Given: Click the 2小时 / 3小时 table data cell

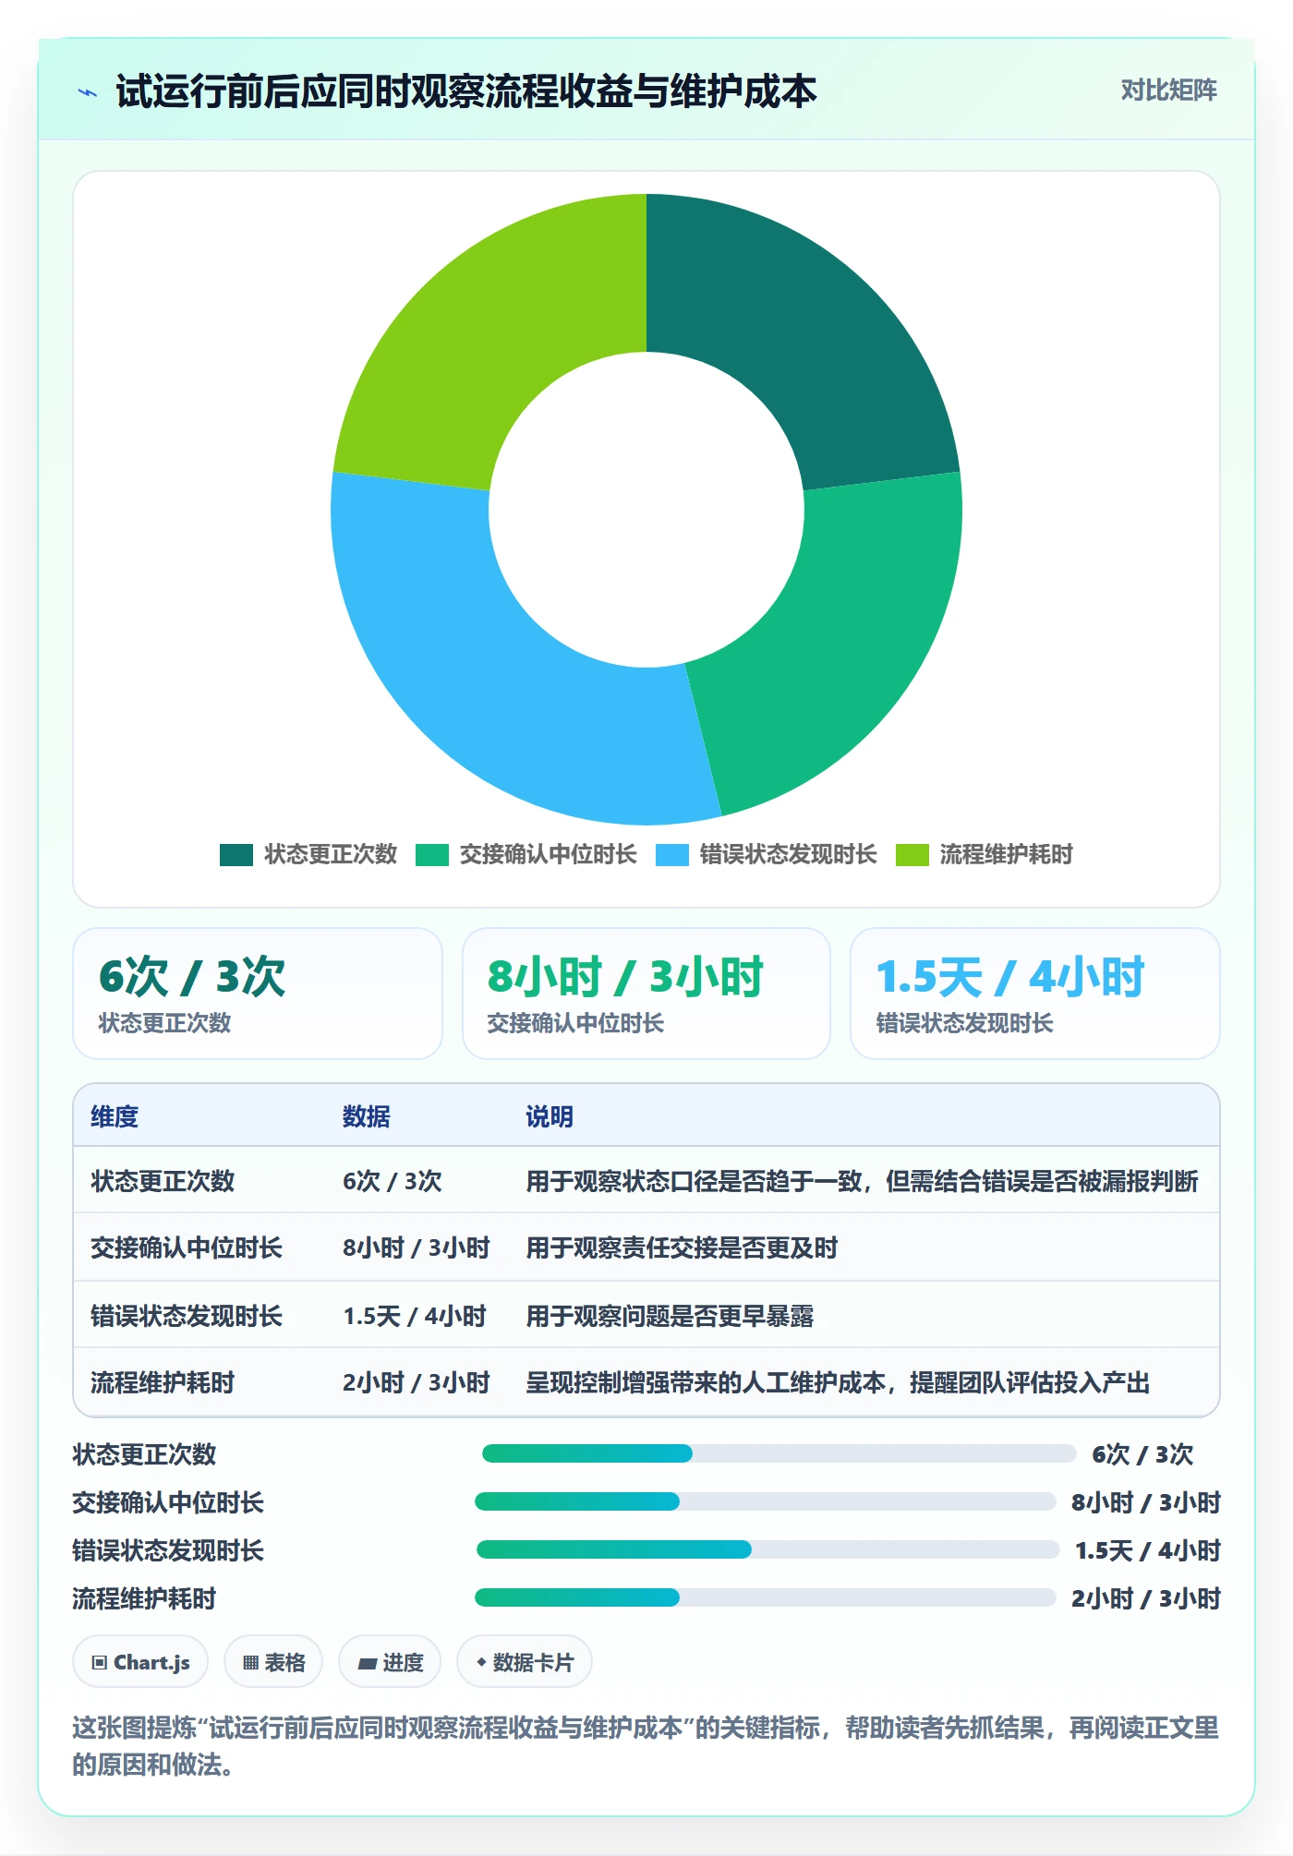Looking at the screenshot, I should (x=417, y=1382).
